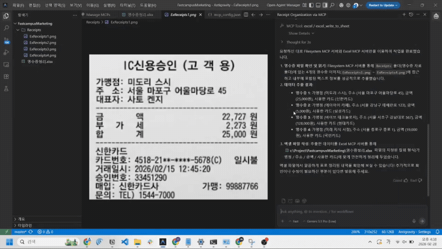
Task: Start a new chat with the plus icon
Action: point(404,14)
